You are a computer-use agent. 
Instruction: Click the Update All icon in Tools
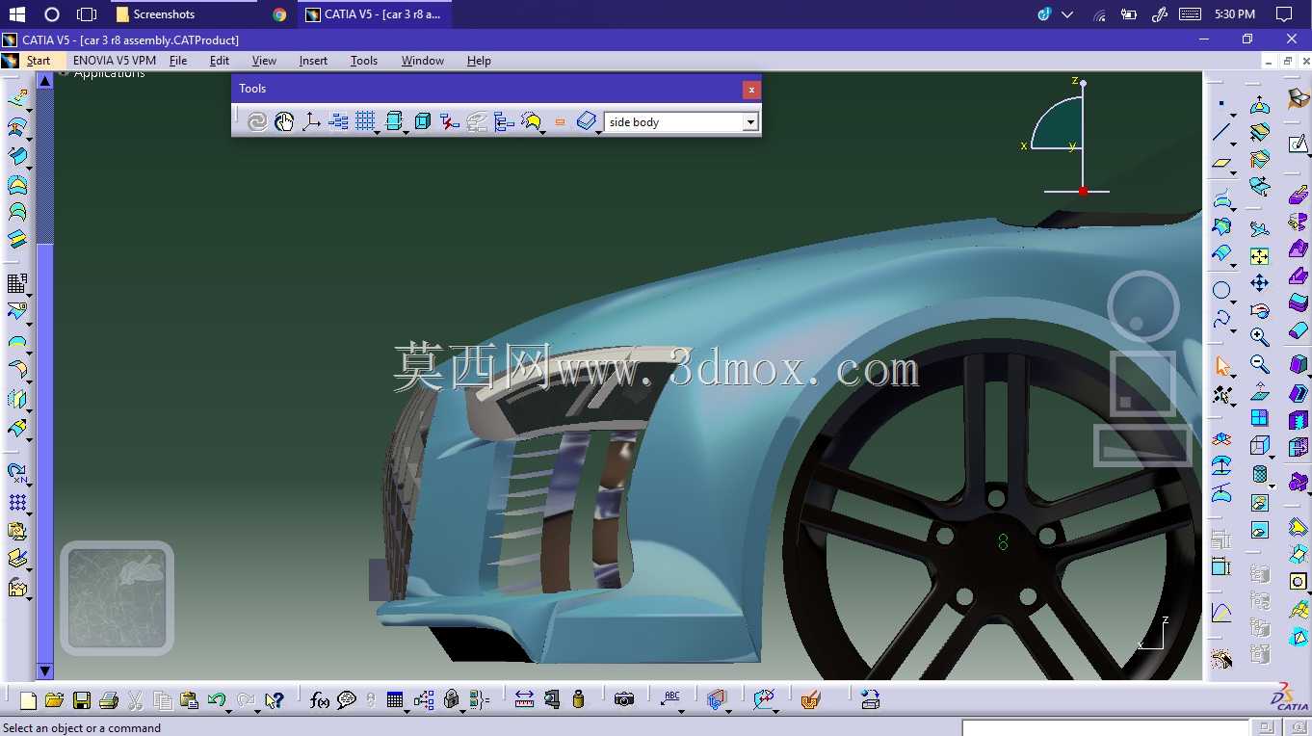point(256,121)
